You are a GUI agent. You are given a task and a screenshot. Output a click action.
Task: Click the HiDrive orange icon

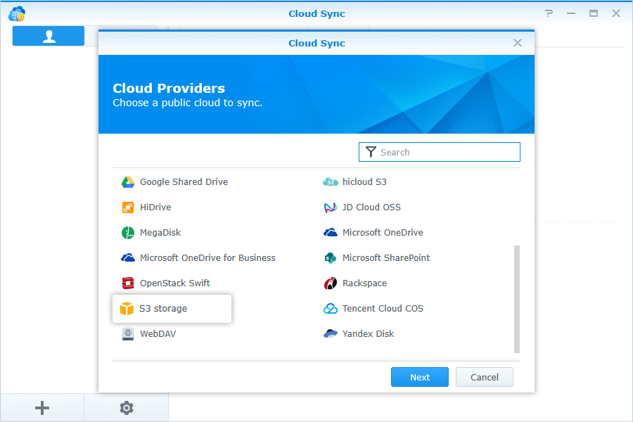click(128, 207)
